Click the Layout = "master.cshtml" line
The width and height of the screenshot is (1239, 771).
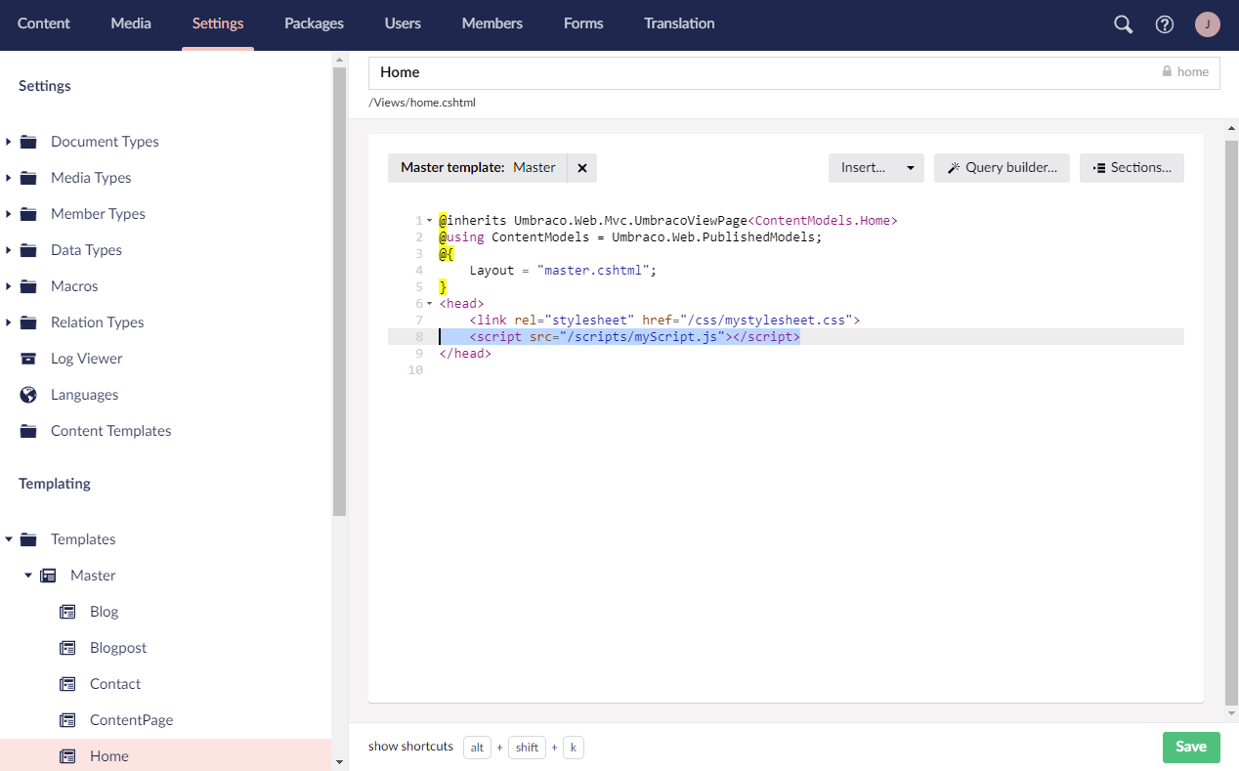[x=563, y=271]
